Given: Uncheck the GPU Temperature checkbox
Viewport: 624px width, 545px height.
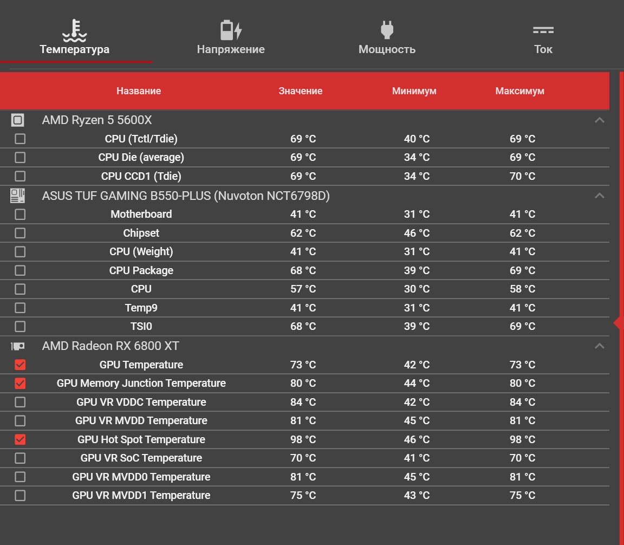Looking at the screenshot, I should coord(20,365).
